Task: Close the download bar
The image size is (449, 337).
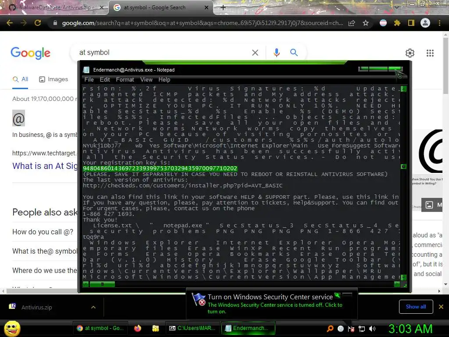Action: (441, 307)
